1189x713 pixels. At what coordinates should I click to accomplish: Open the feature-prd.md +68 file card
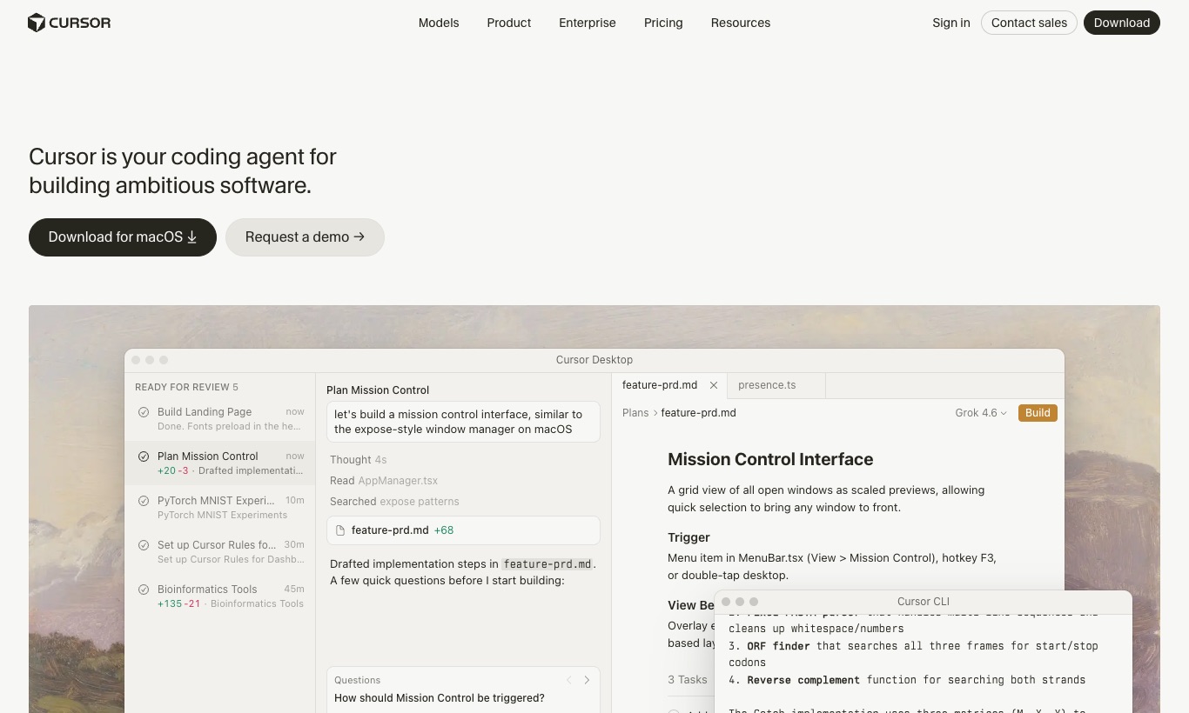[463, 530]
